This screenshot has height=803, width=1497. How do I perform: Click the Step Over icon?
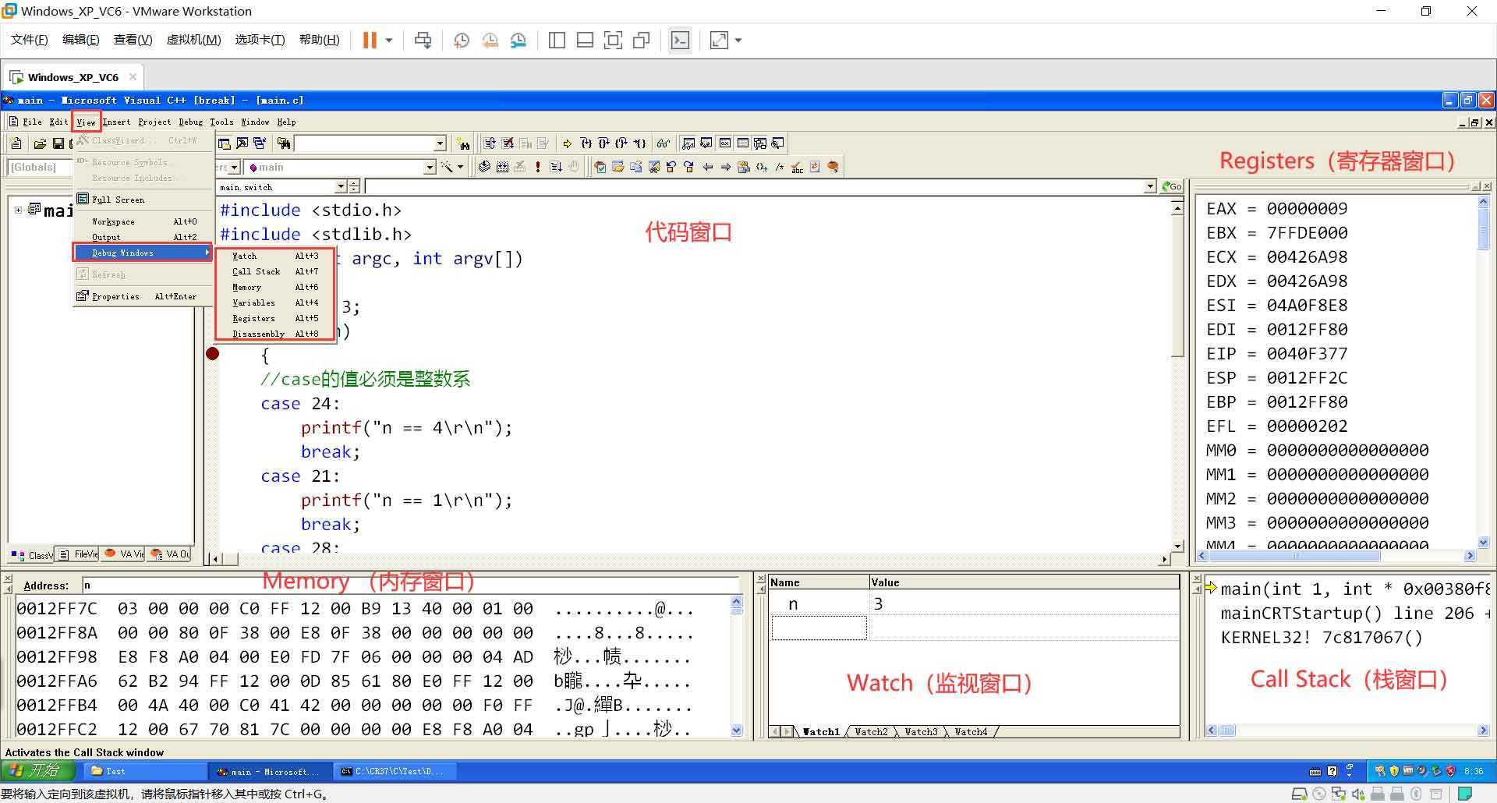[x=603, y=143]
